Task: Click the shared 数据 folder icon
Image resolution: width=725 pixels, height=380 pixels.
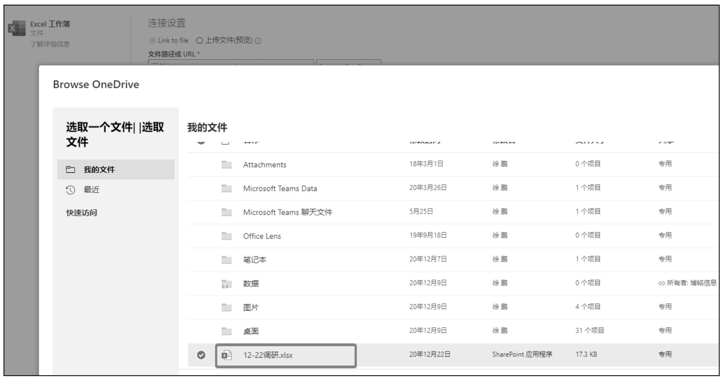Action: (226, 284)
